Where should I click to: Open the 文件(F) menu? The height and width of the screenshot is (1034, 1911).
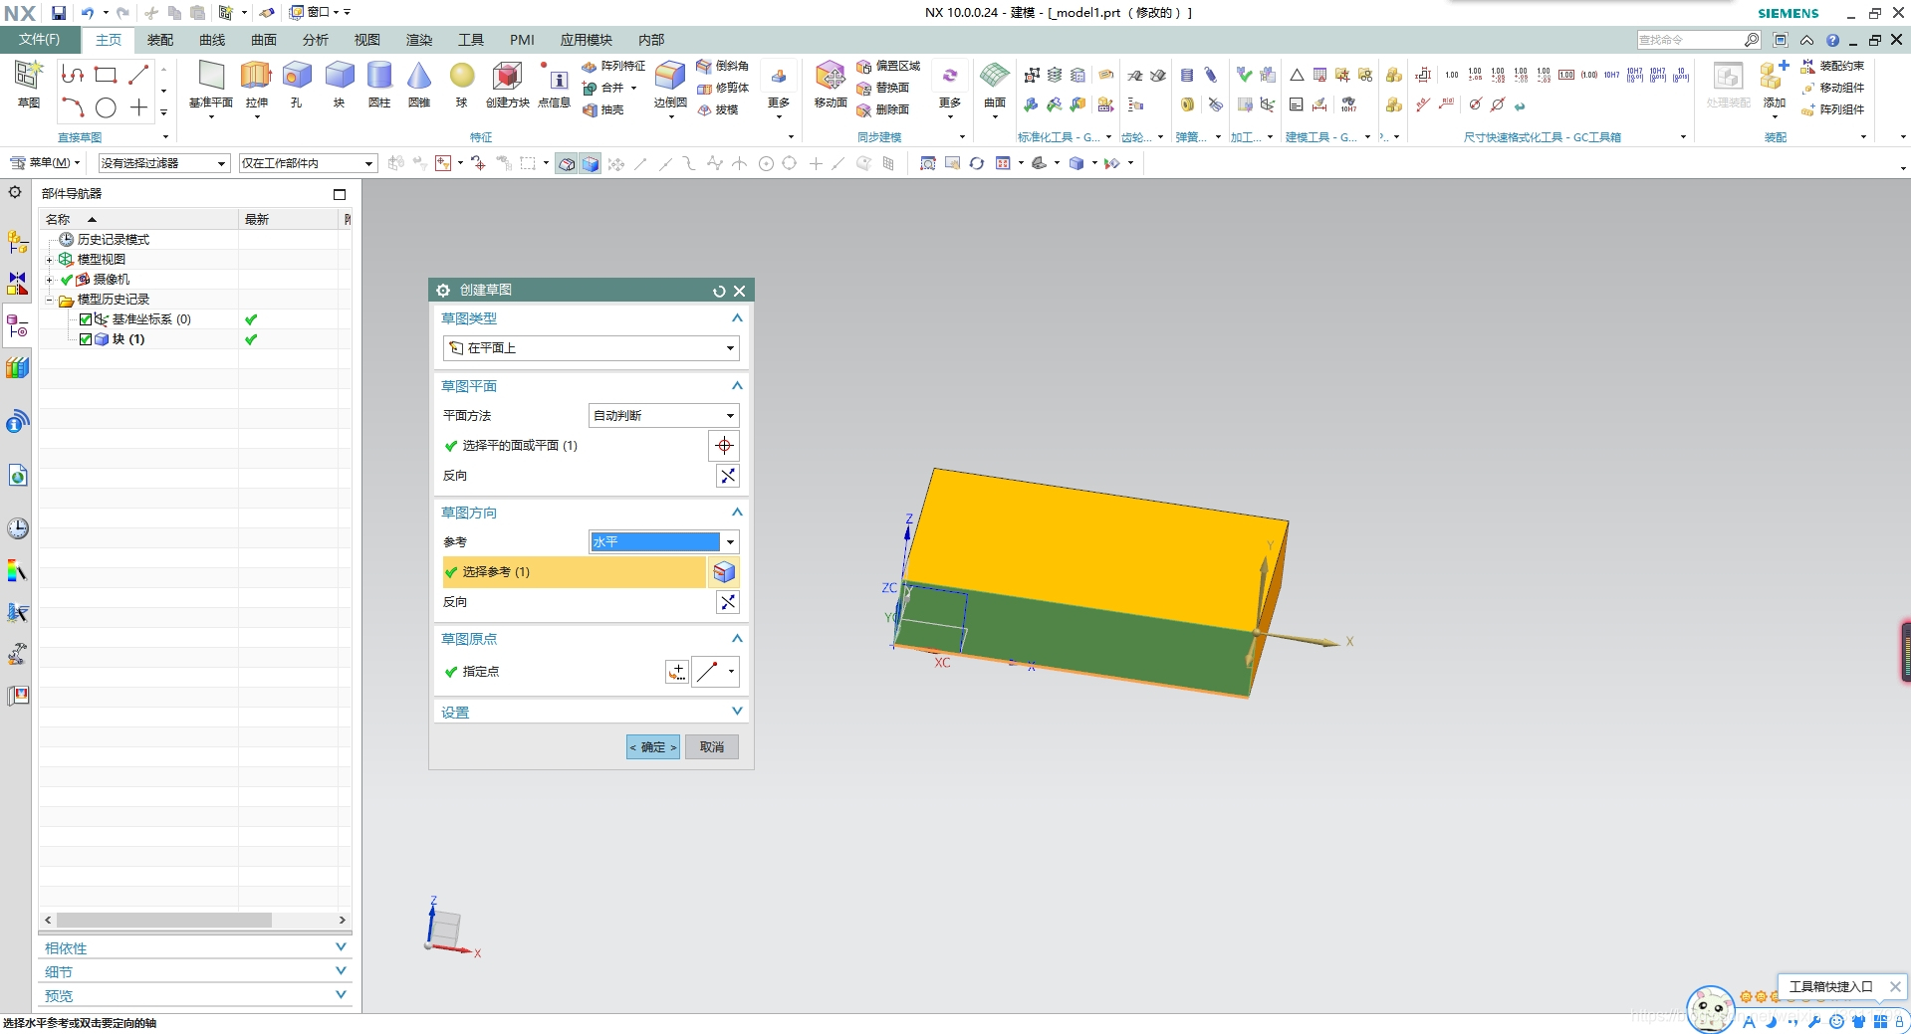click(x=39, y=40)
